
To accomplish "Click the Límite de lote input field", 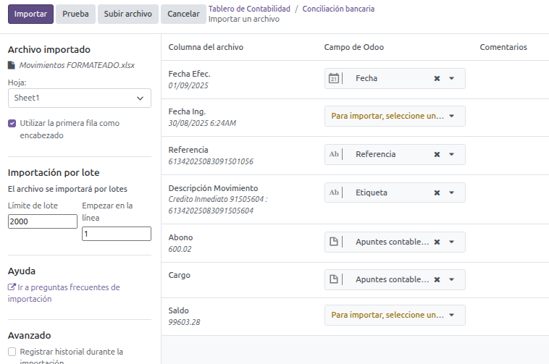I will 42,222.
